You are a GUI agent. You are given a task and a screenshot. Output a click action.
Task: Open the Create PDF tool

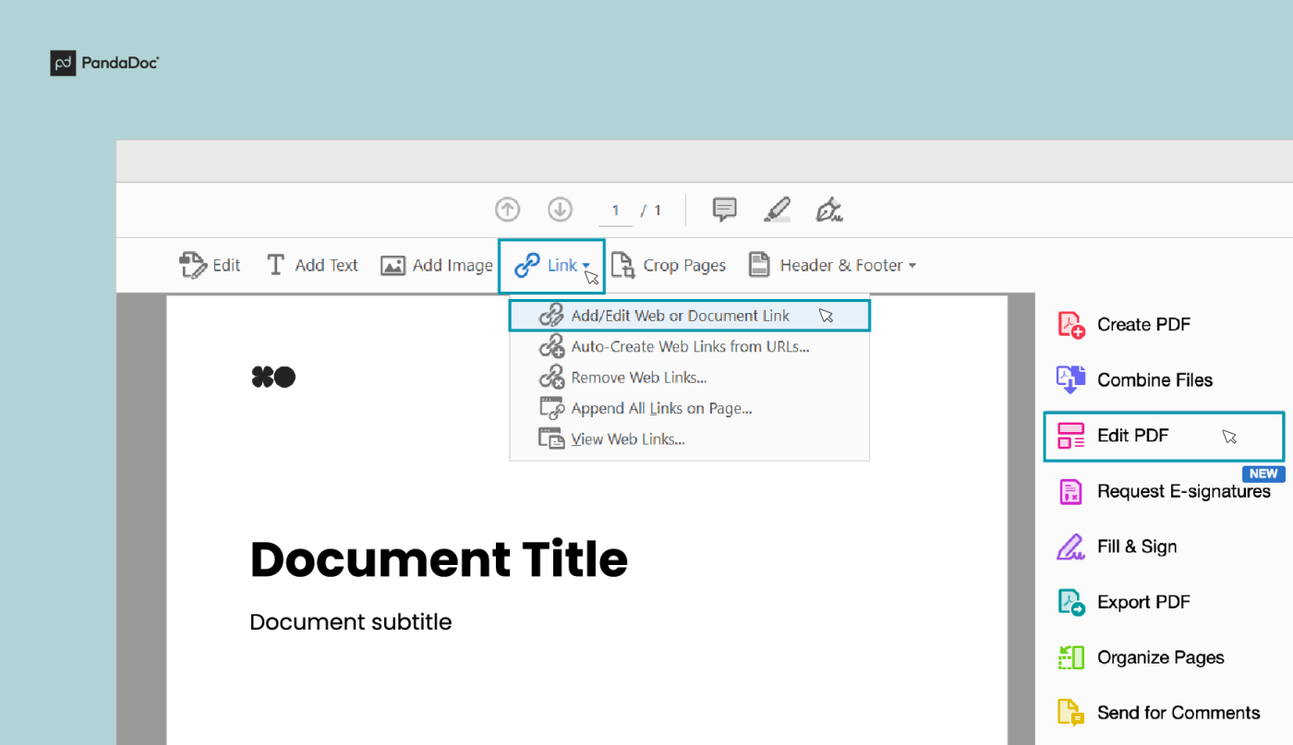tap(1123, 325)
